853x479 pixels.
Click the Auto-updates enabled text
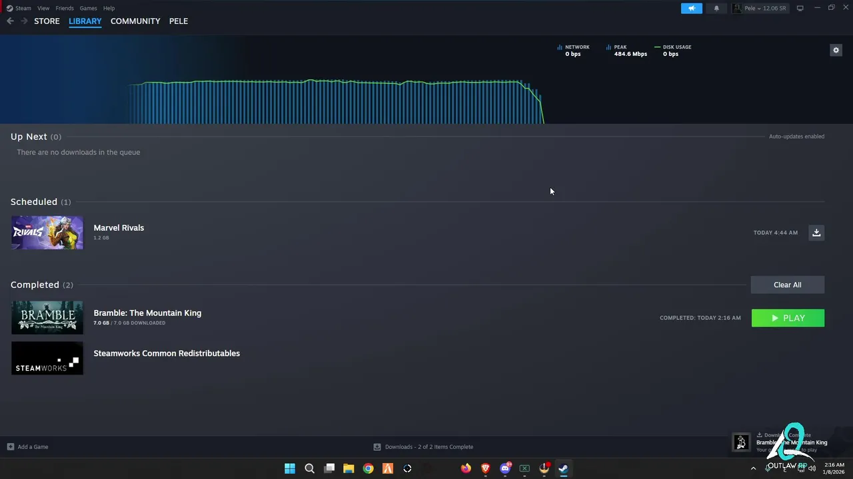point(796,136)
